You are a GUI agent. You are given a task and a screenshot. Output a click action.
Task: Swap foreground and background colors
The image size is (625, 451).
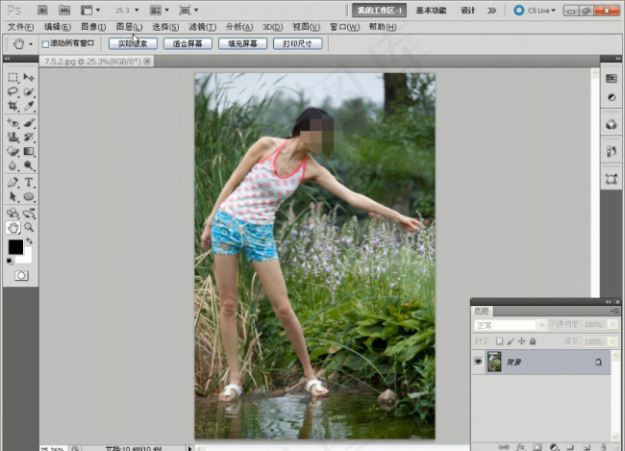(29, 241)
